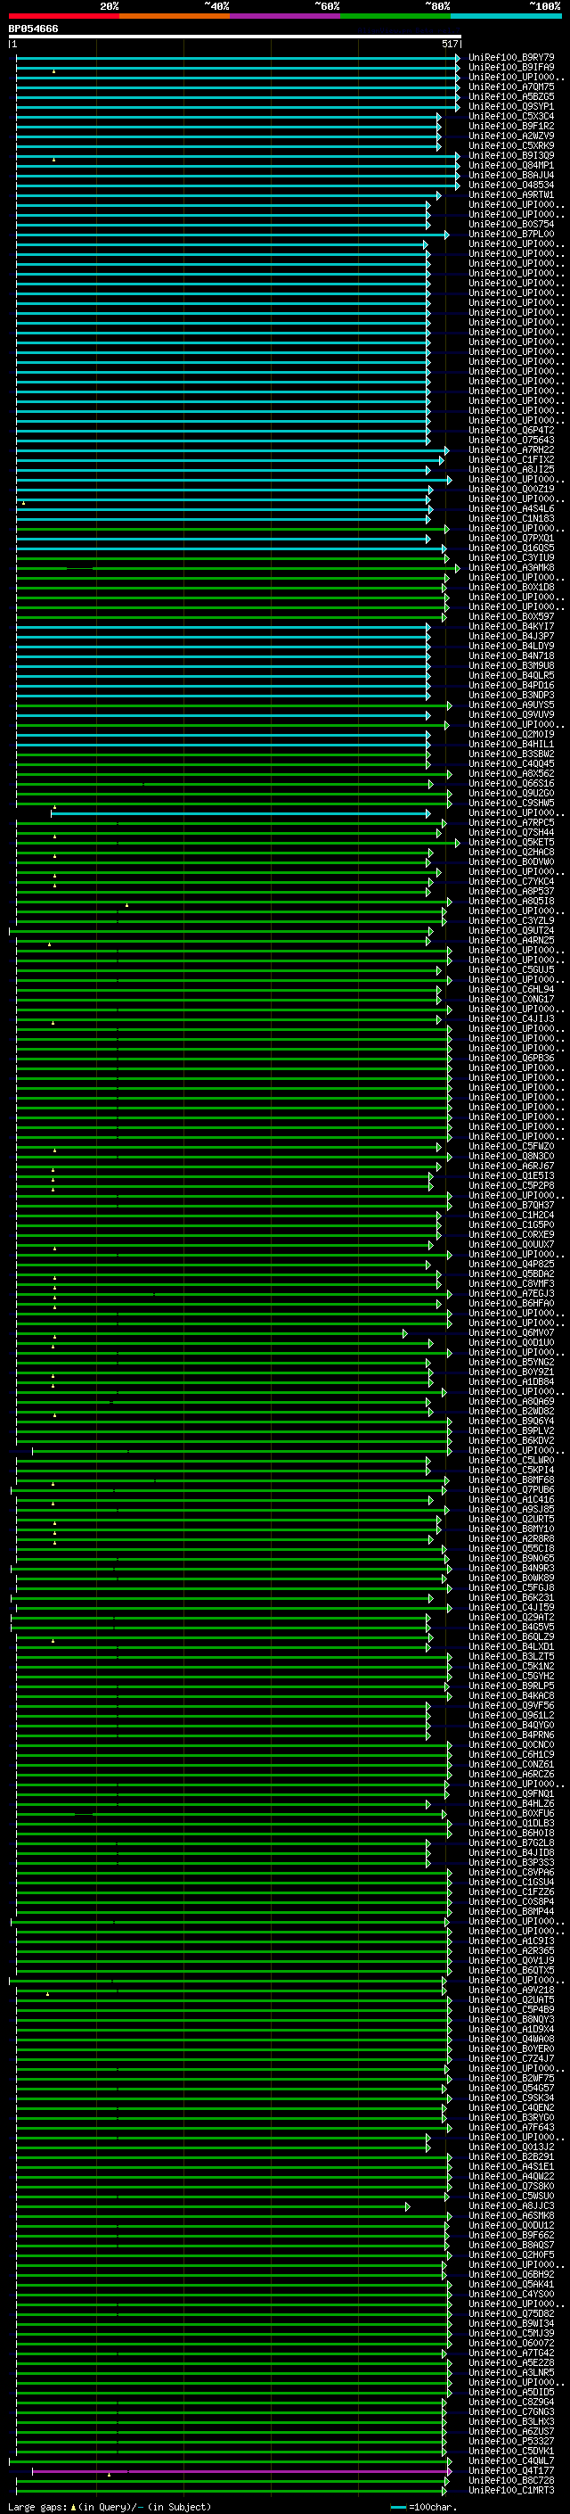This screenshot has height=2514, width=570.
Task: Select the UniRef100_B8AJU4 label
Action: point(511,175)
